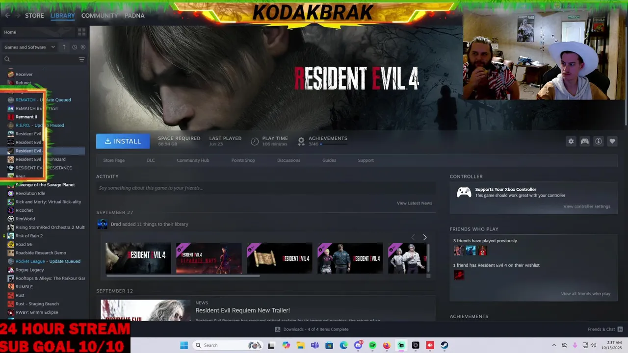
Task: Click the blue INSTALL button
Action: point(123,141)
